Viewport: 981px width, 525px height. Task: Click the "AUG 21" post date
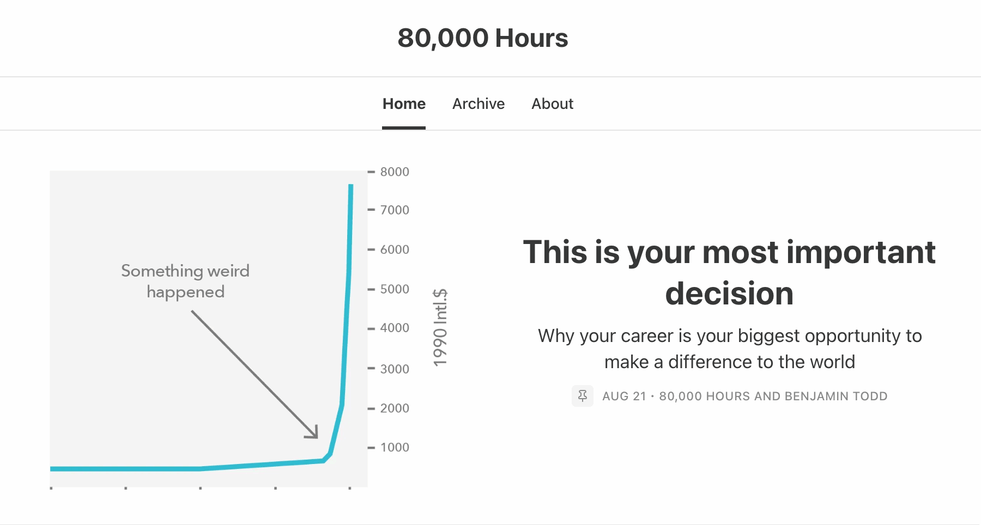tap(623, 396)
